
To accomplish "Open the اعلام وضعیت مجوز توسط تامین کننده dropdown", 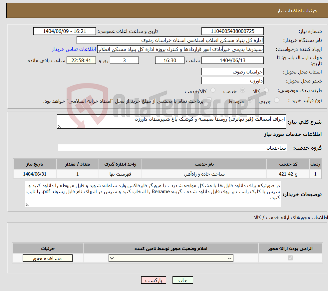I will point(170,258).
